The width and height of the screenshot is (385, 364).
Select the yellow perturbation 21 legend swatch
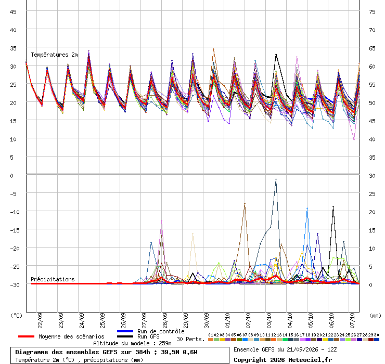[325, 340]
